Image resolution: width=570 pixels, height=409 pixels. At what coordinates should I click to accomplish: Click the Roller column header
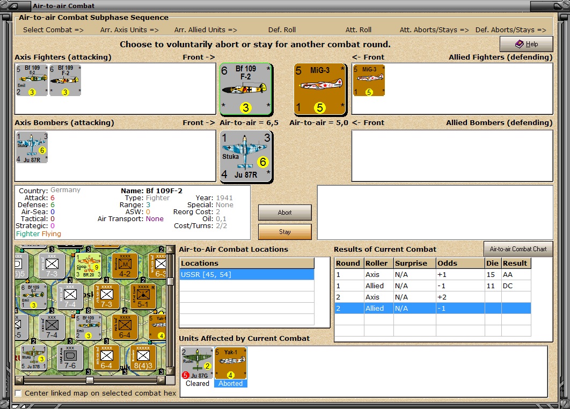[378, 263]
